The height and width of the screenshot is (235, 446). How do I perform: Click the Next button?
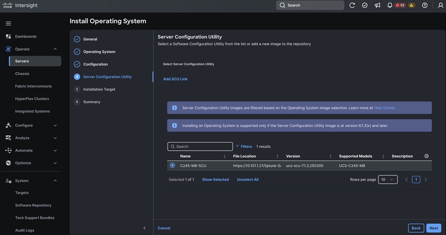point(434,228)
